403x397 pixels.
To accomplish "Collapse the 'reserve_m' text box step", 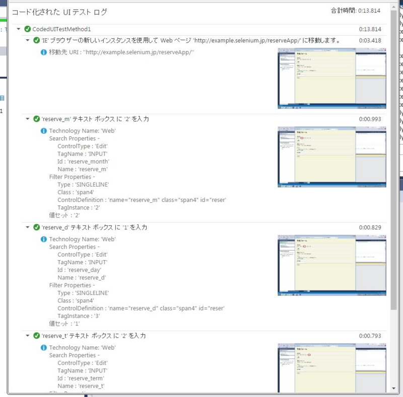I will (x=28, y=119).
